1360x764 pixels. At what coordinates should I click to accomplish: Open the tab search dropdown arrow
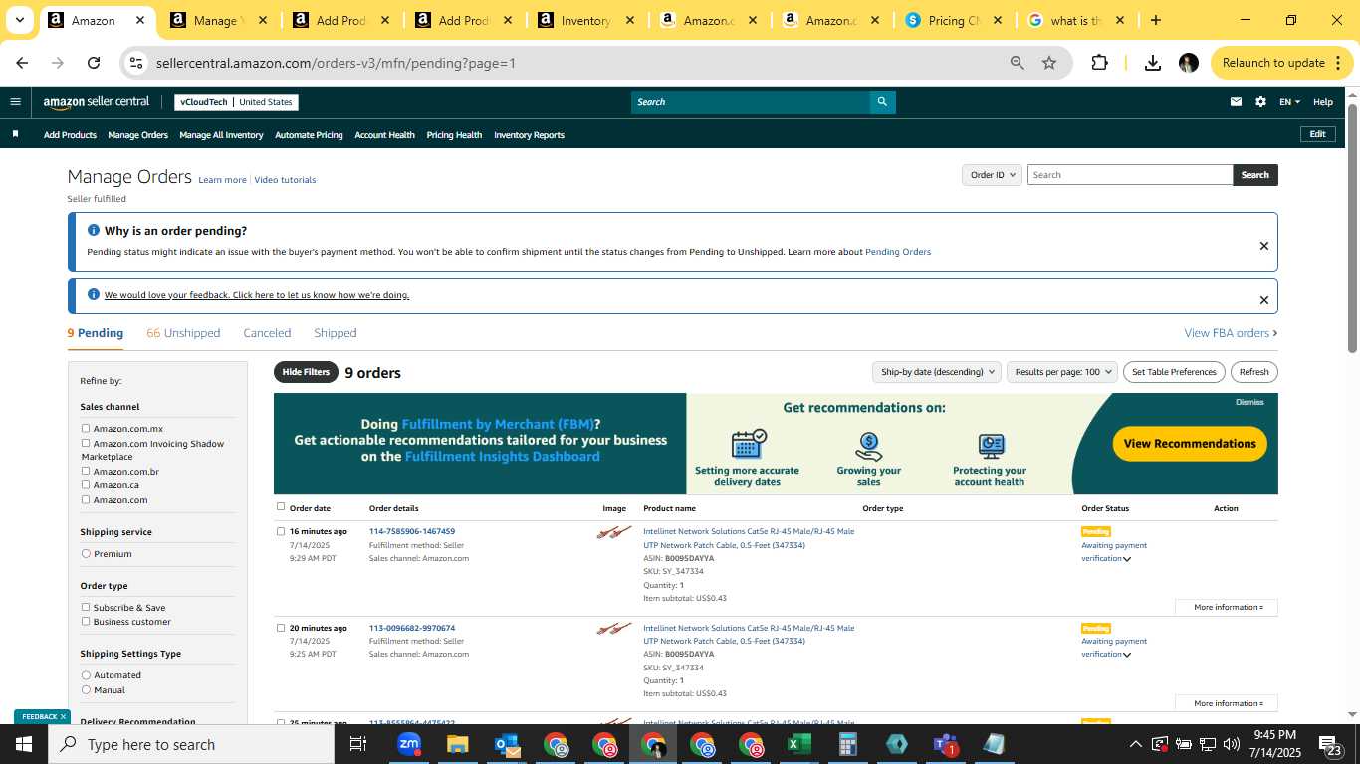[x=19, y=20]
